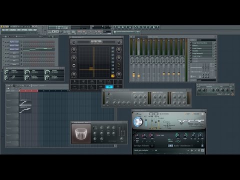
Task: Click the cube room visualization in Fruity Reeverb 2
Action: 81,133
